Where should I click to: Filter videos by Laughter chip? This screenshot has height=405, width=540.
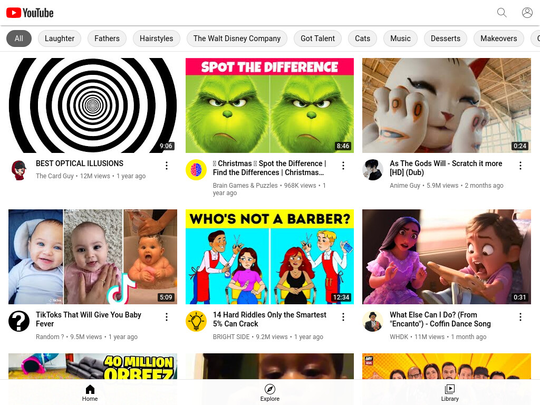60,38
